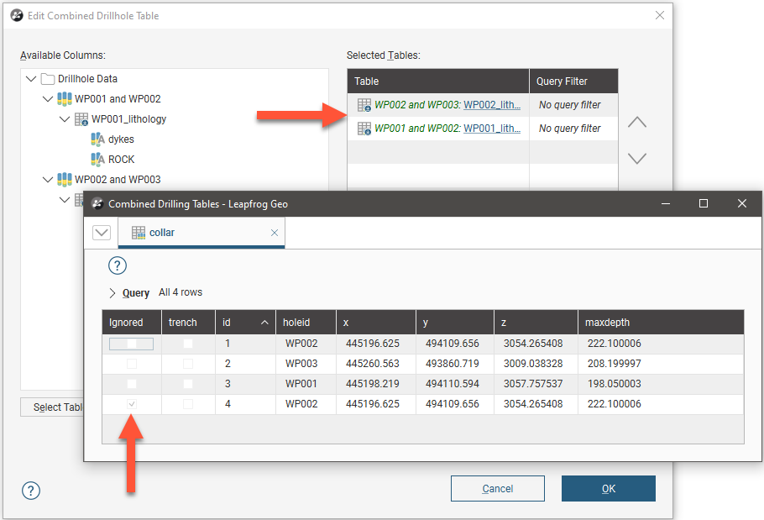The height and width of the screenshot is (520, 764).
Task: Collapse the Drillhole Data tree node
Action: click(31, 79)
